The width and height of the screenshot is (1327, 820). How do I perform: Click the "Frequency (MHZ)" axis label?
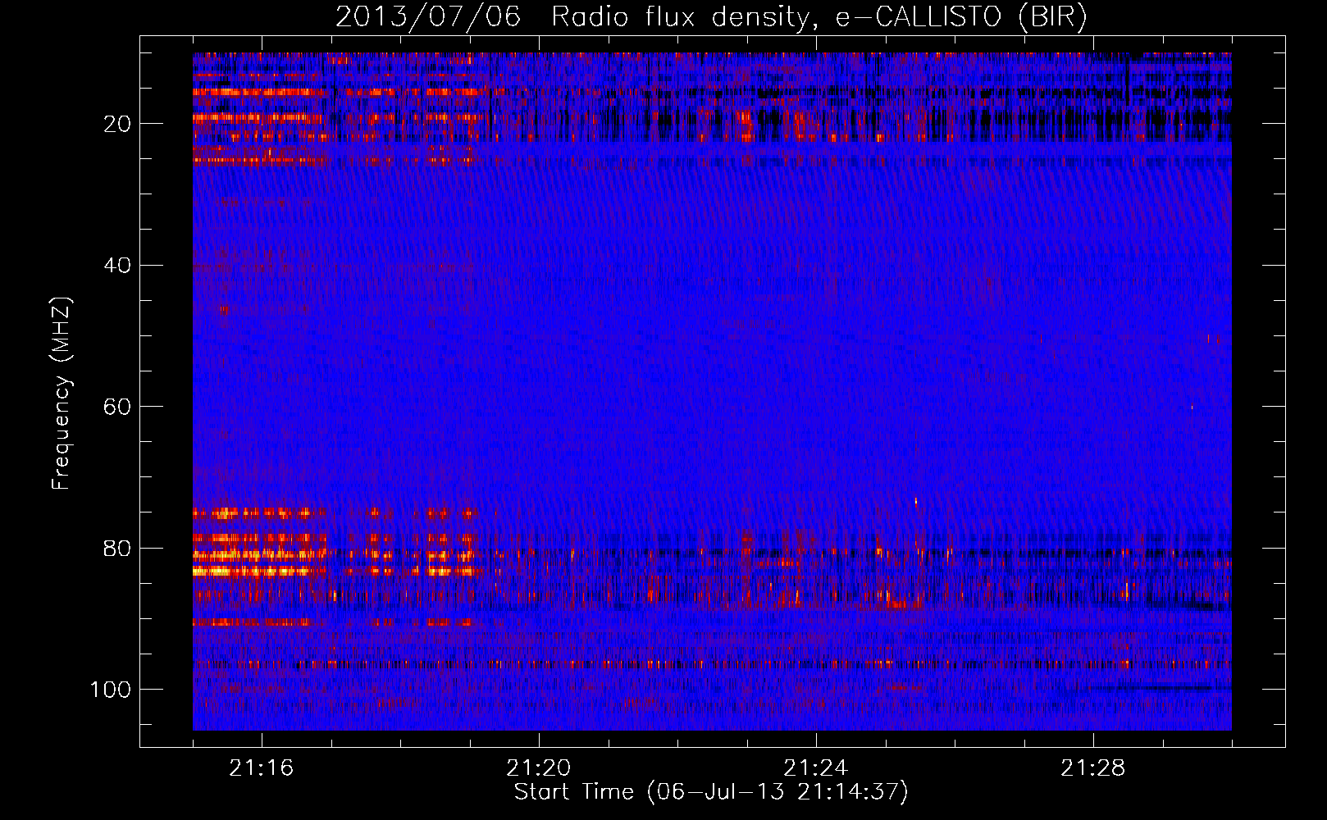click(62, 394)
